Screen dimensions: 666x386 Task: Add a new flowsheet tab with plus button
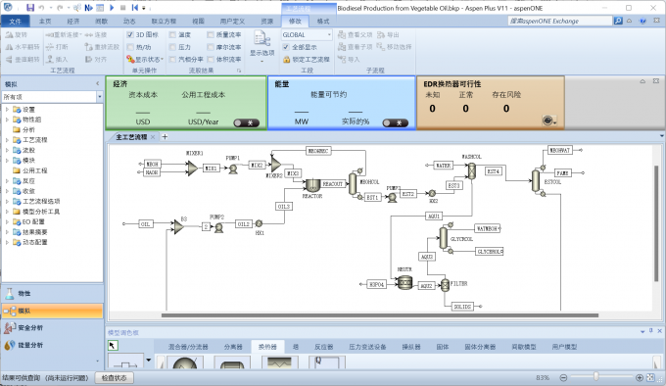click(165, 137)
